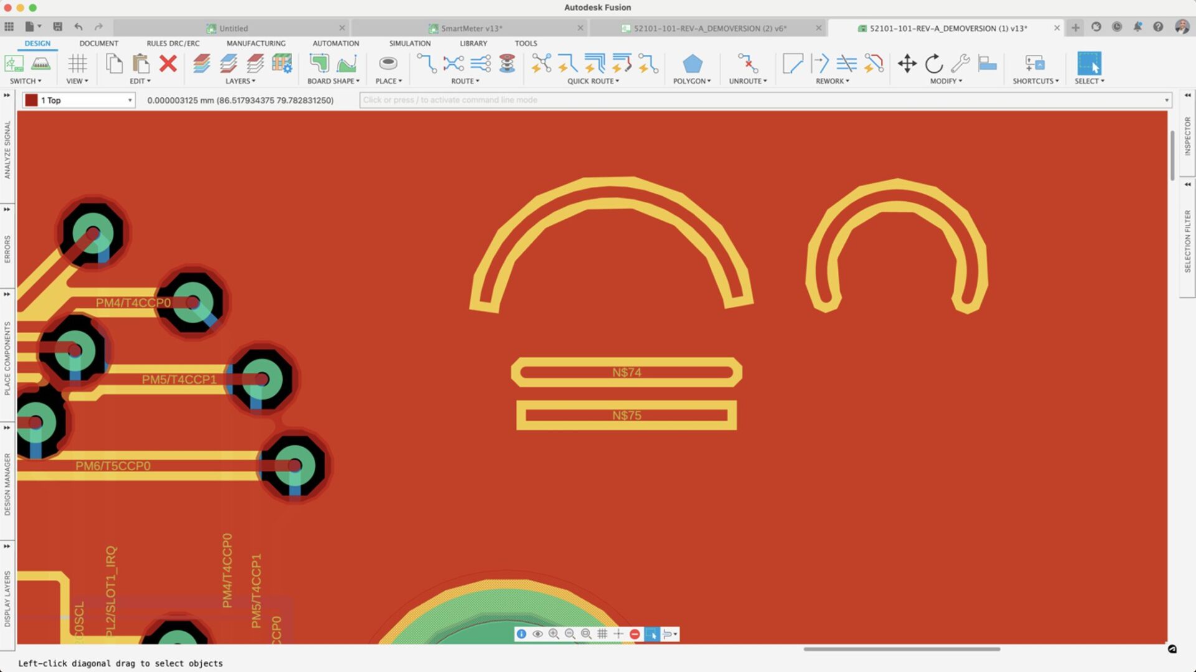Image resolution: width=1196 pixels, height=672 pixels.
Task: Click Zoom In magnifier in canvas toolbar
Action: (554, 634)
